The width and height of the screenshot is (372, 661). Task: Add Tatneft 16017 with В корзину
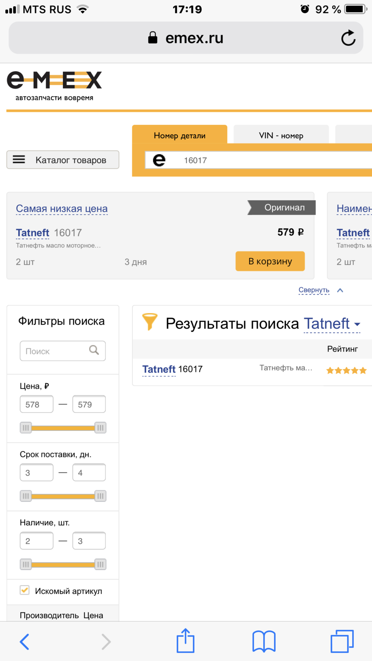[270, 261]
